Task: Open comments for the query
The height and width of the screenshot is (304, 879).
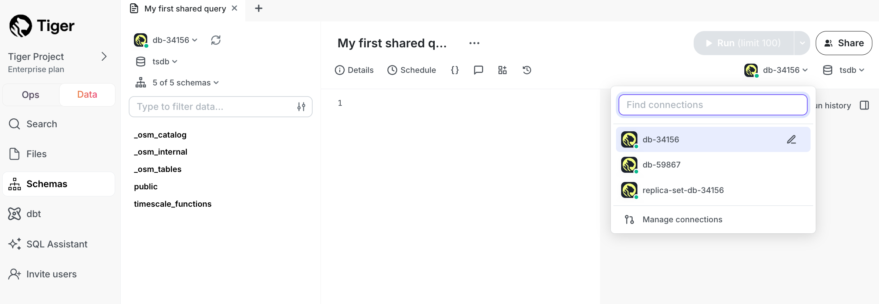Action: [x=478, y=70]
